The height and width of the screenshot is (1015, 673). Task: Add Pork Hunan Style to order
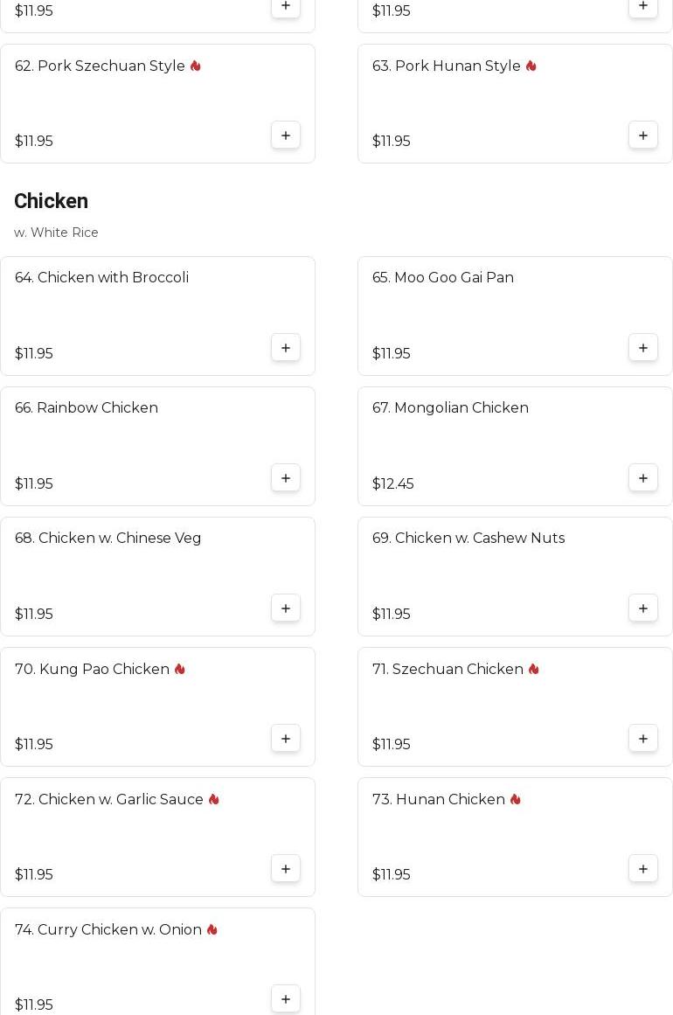pos(643,136)
